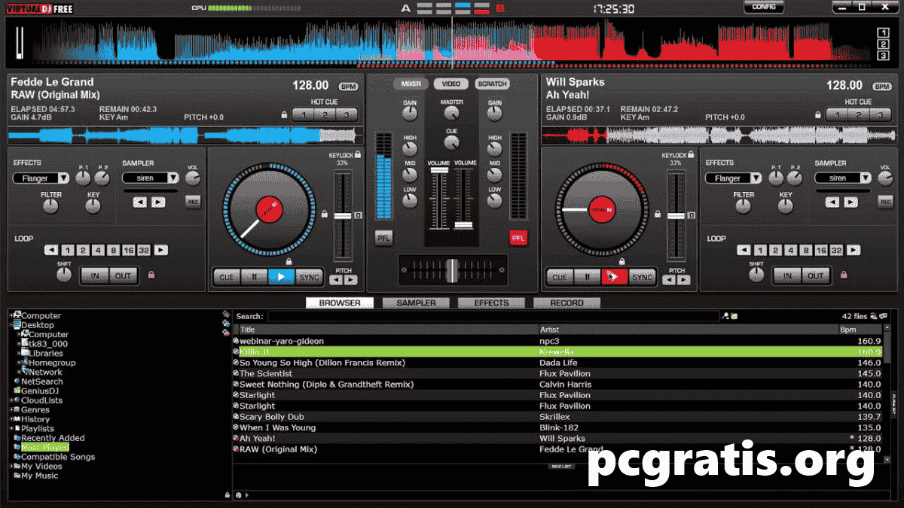Click the right deck pitch slider handle
The height and width of the screenshot is (508, 904).
[x=676, y=216]
